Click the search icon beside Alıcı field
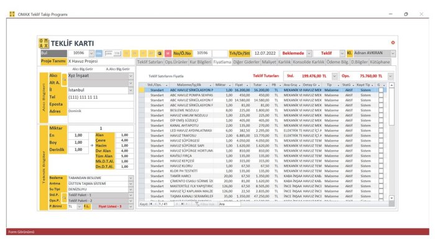 [x=65, y=80]
